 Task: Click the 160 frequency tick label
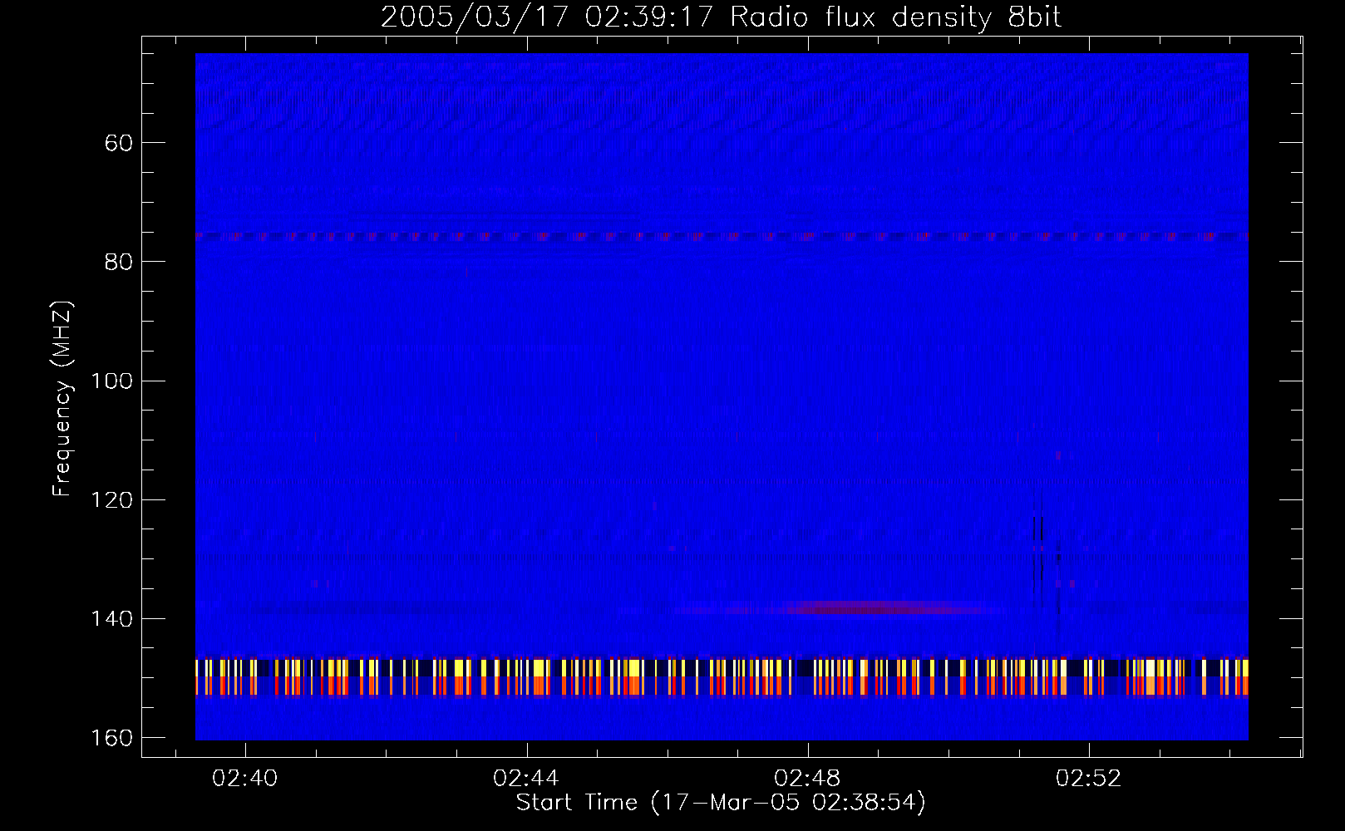tap(111, 738)
